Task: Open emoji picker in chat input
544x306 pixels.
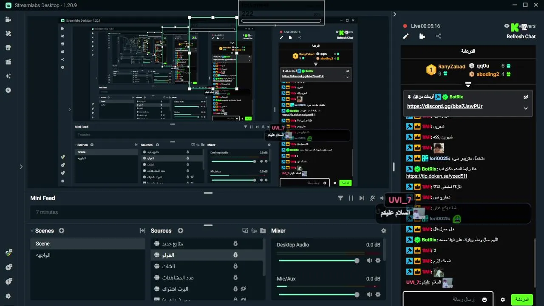Action: pyautogui.click(x=484, y=300)
